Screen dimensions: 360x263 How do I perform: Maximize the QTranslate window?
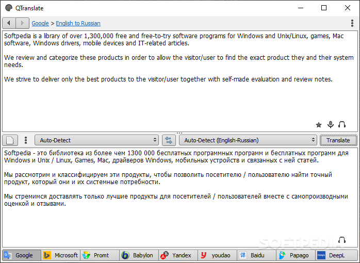[324, 8]
